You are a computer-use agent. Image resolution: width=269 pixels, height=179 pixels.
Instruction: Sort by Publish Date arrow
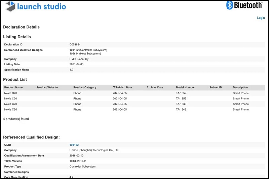(114, 87)
